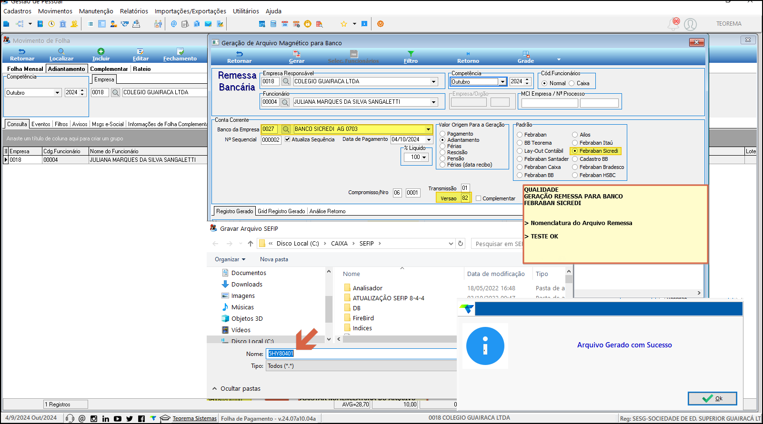Image resolution: width=763 pixels, height=424 pixels.
Task: Open the user profile avatar icon
Action: coord(690,24)
